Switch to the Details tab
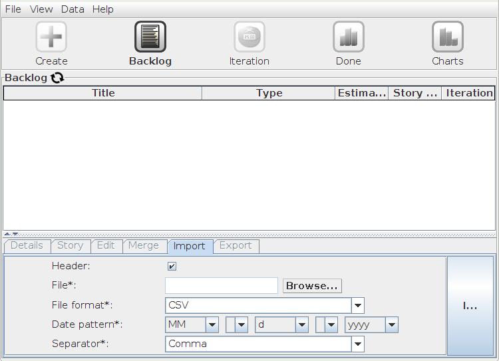This screenshot has height=361, width=499. 27,246
